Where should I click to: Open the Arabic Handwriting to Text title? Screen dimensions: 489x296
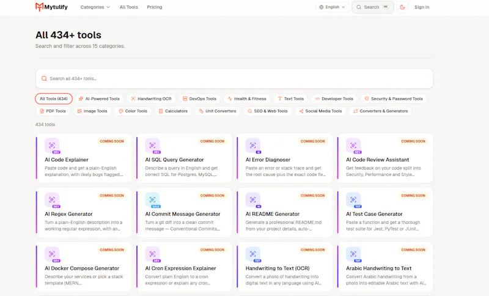point(378,268)
